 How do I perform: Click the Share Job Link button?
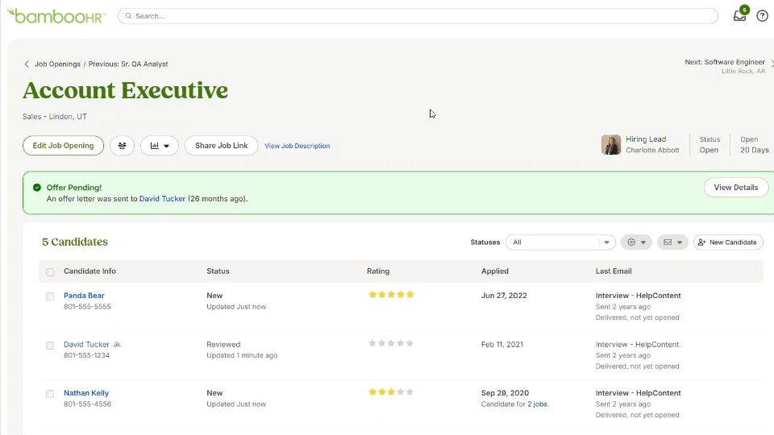221,146
